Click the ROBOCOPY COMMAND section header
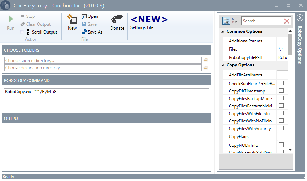The height and width of the screenshot is (181, 307). pos(106,81)
